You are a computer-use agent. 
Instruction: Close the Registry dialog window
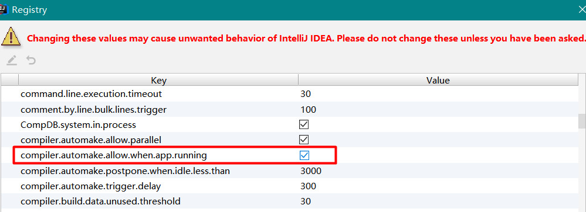tap(581, 10)
